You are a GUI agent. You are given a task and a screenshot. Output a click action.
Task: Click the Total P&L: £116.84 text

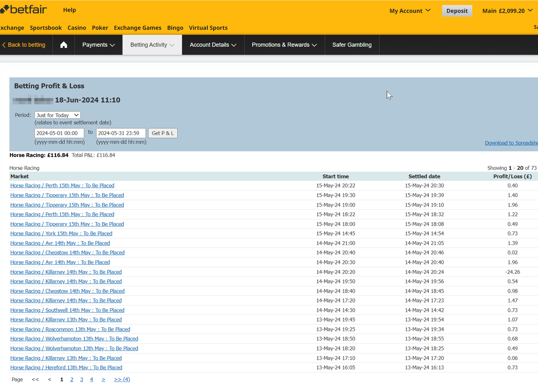coord(93,155)
